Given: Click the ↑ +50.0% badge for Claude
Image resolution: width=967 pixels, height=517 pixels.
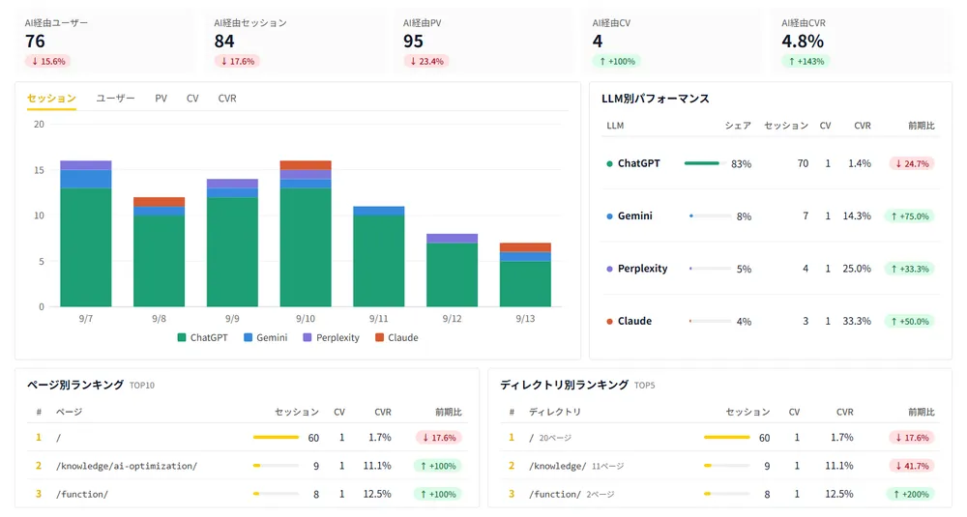Looking at the screenshot, I should pos(910,321).
